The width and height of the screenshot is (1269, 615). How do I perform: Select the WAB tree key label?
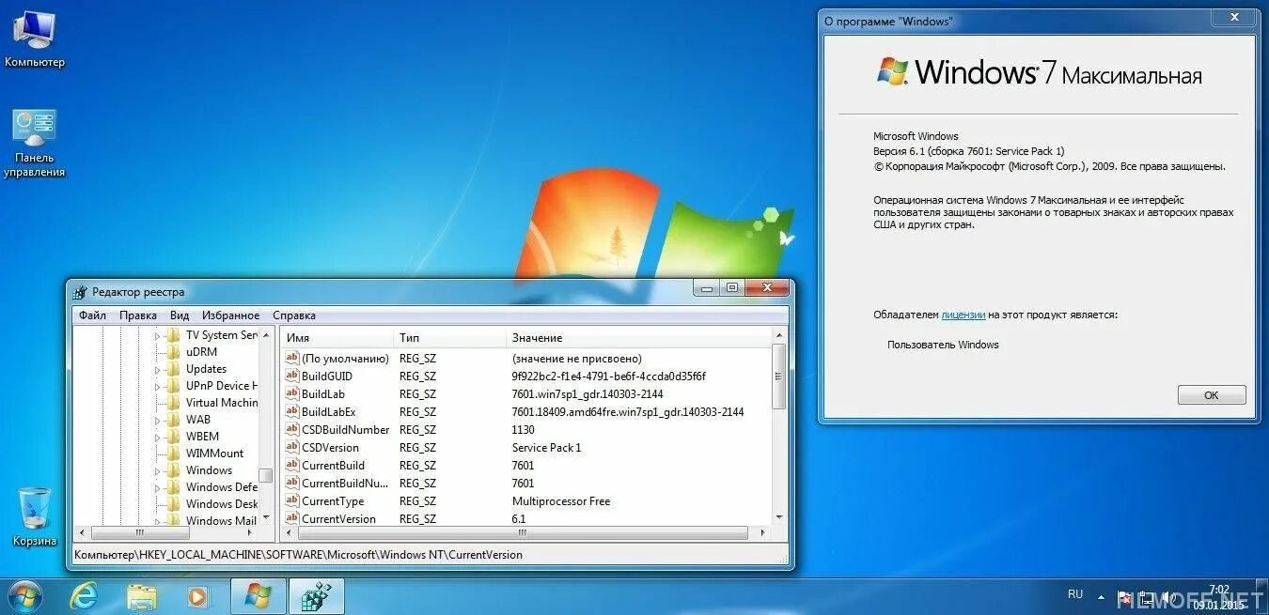[198, 420]
